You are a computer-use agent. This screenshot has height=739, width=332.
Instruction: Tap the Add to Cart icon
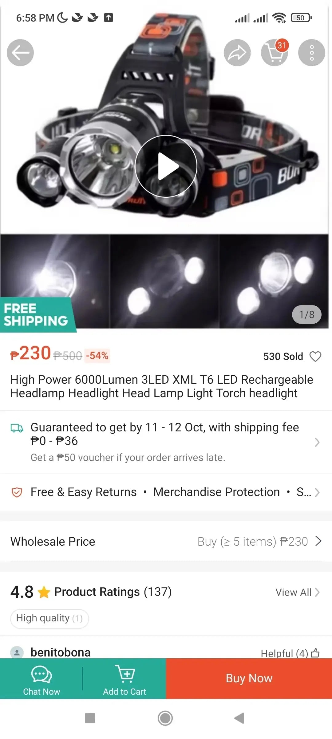tap(125, 674)
